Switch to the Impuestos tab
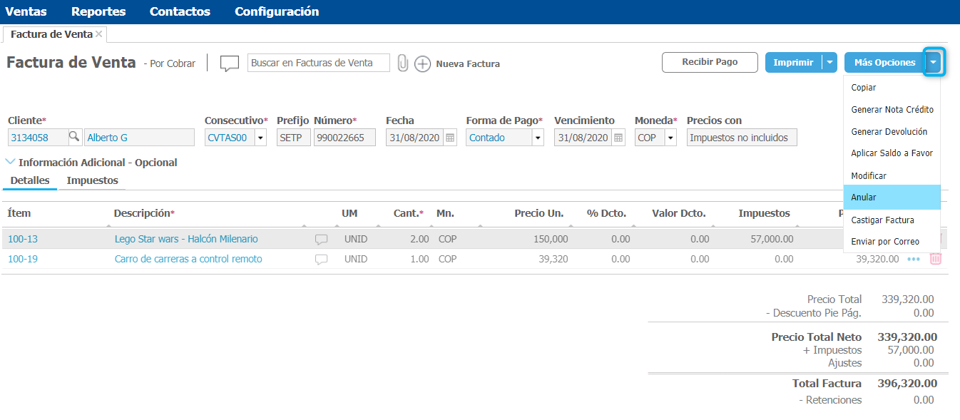 pyautogui.click(x=92, y=180)
